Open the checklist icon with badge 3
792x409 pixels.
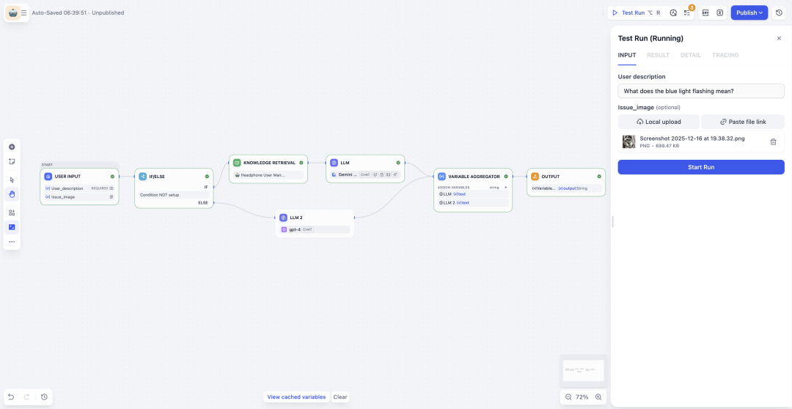tap(687, 12)
